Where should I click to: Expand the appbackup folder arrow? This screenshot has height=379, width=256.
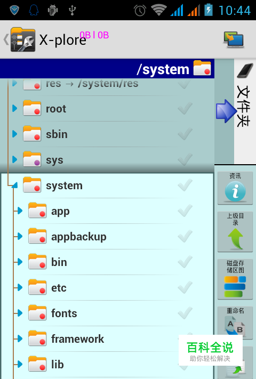(20, 236)
